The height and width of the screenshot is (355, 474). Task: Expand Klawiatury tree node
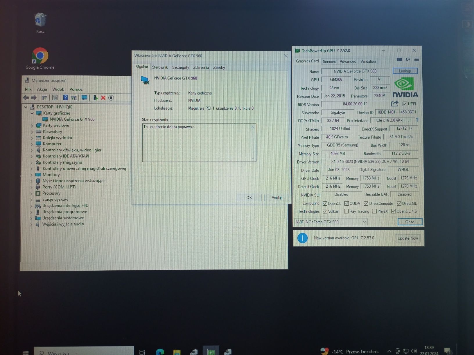pos(32,132)
